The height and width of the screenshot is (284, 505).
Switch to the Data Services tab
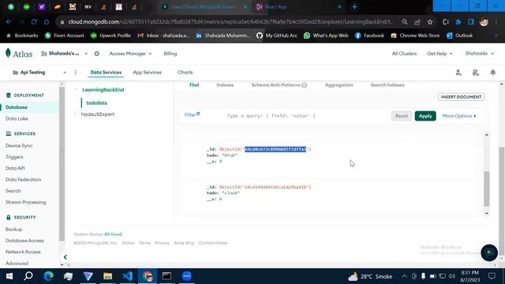click(x=106, y=73)
